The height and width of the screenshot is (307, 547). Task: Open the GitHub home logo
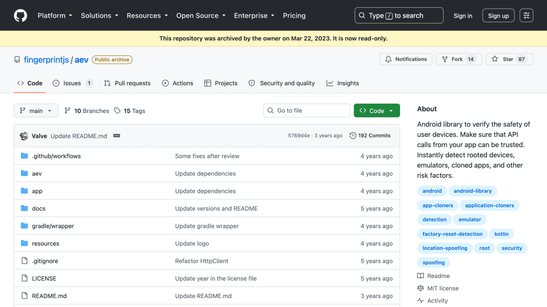click(x=21, y=15)
